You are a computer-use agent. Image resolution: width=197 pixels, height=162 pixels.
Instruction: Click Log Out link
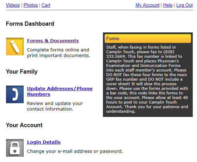point(184,5)
